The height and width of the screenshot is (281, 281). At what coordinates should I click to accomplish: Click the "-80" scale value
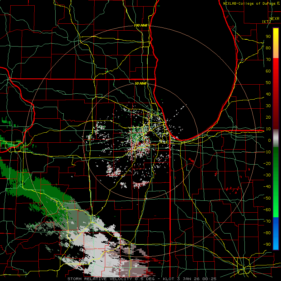(x=267, y=233)
